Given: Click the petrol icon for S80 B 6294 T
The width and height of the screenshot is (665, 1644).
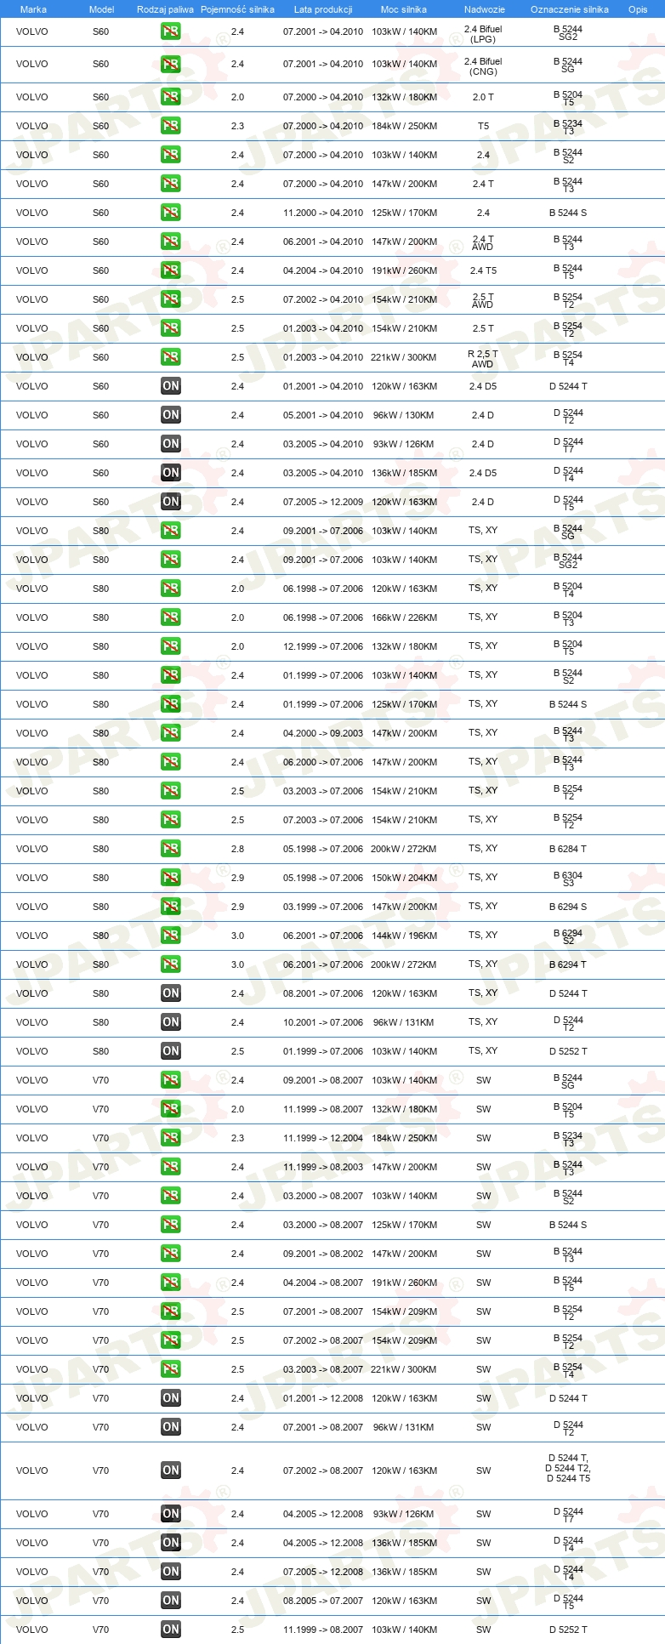Looking at the screenshot, I should (x=171, y=964).
